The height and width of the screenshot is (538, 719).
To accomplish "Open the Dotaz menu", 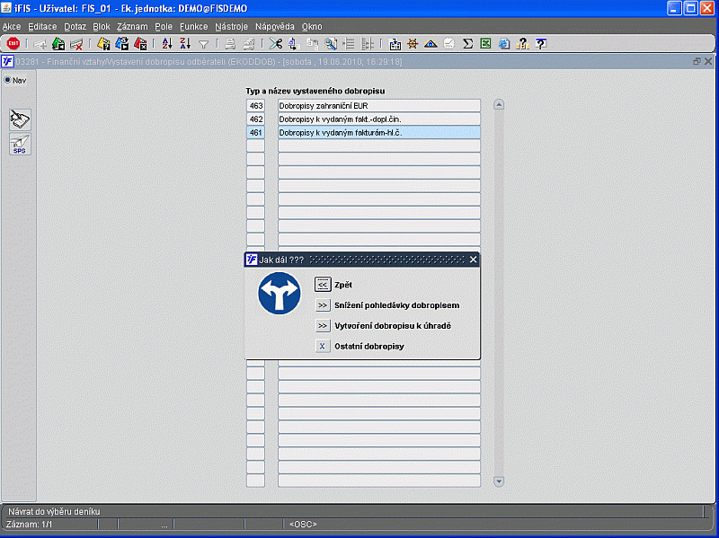I will click(75, 27).
